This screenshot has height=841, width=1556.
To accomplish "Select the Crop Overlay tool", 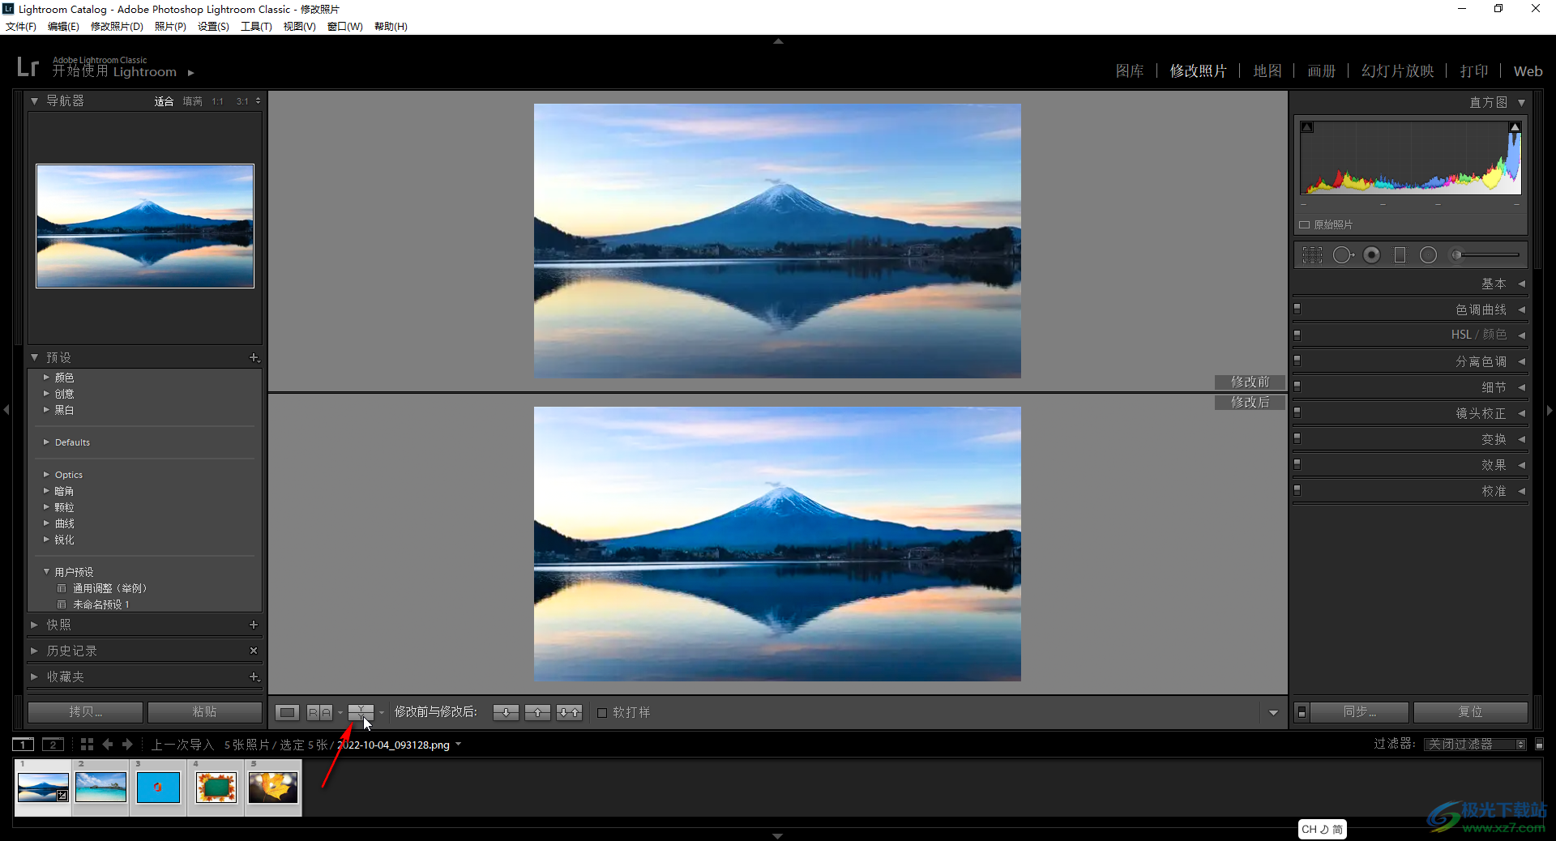I will tap(1312, 255).
